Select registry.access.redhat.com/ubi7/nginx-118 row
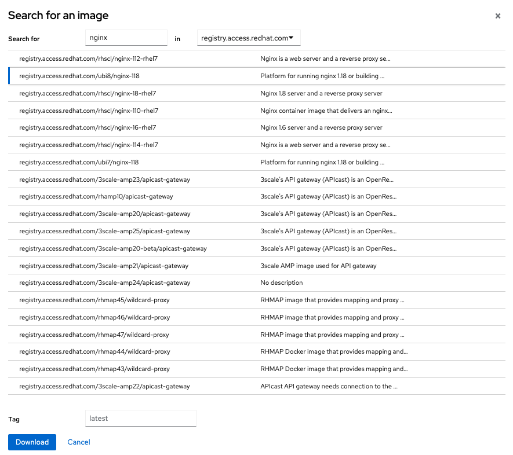Viewport: 513px width, 455px height. (x=256, y=162)
